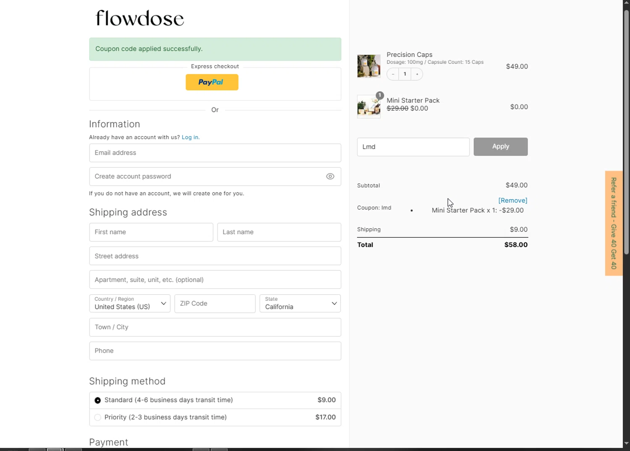Select Standard shipping radio button
The image size is (630, 451).
[x=97, y=401]
